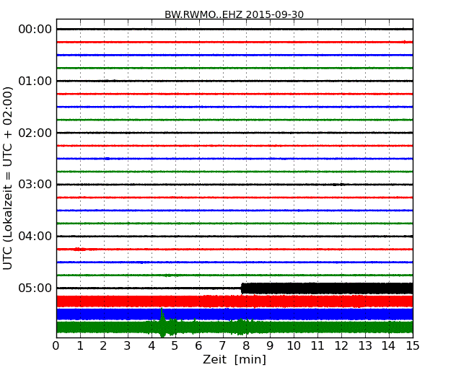Click x-axis tick label 8

pyautogui.click(x=246, y=346)
